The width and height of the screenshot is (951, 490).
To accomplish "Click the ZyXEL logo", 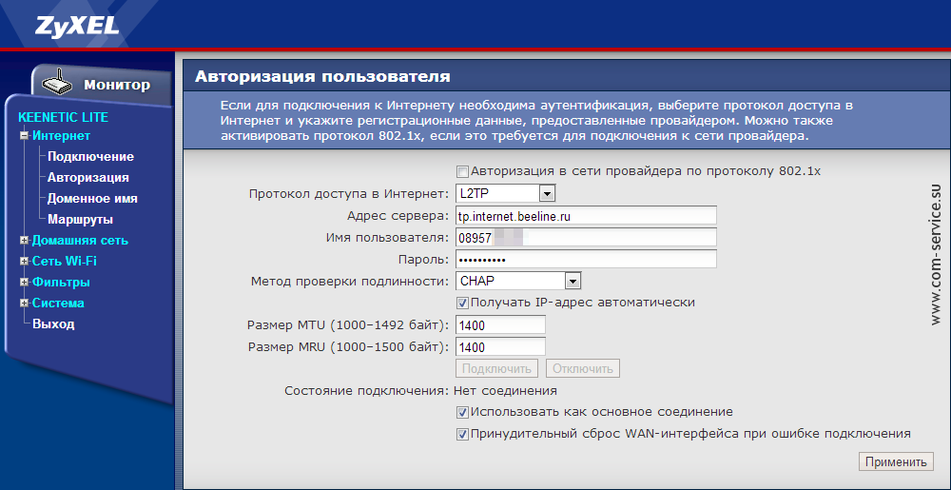I will 77,25.
